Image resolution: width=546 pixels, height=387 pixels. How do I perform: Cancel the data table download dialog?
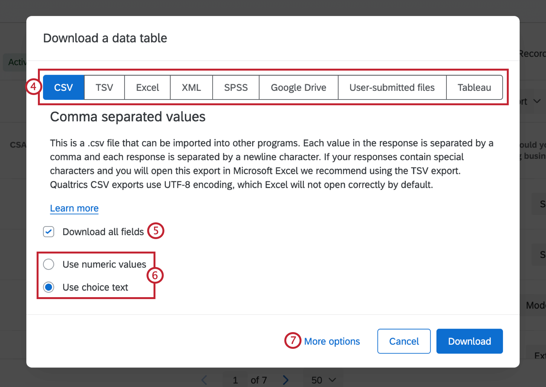(404, 341)
